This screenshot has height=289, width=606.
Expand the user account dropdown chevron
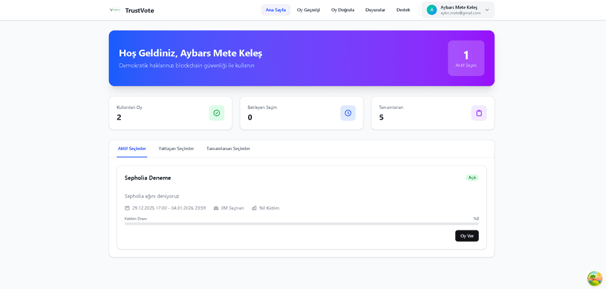pos(487,10)
